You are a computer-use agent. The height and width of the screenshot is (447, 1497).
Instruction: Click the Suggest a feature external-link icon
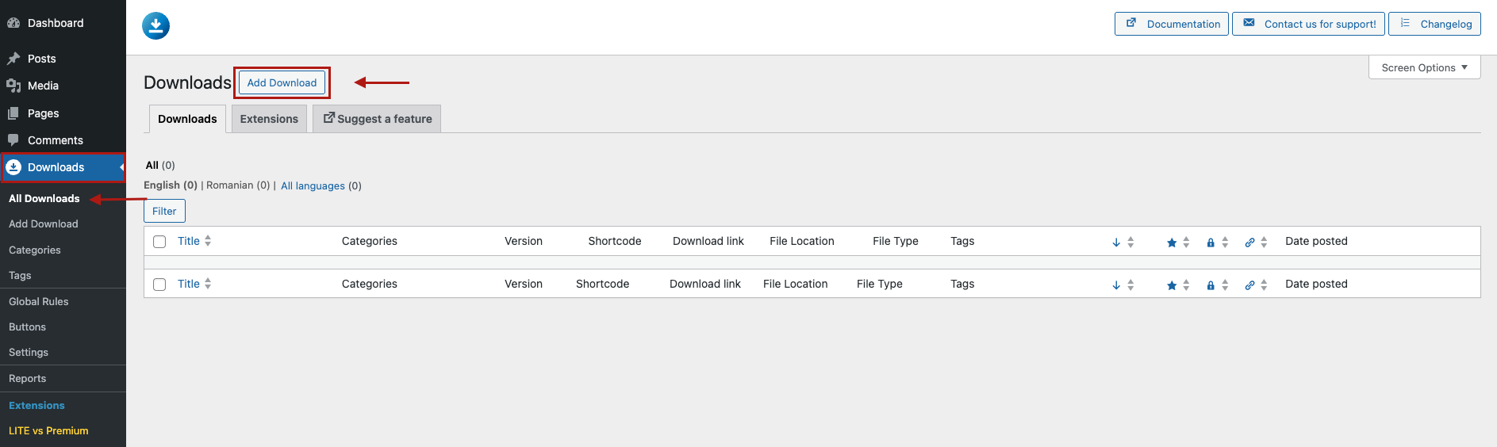point(328,118)
